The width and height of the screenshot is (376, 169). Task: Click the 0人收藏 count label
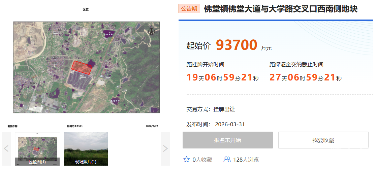[202, 160]
